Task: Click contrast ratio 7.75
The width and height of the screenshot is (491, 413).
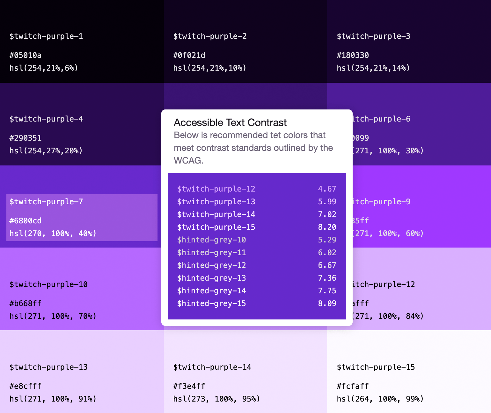Action: [327, 291]
